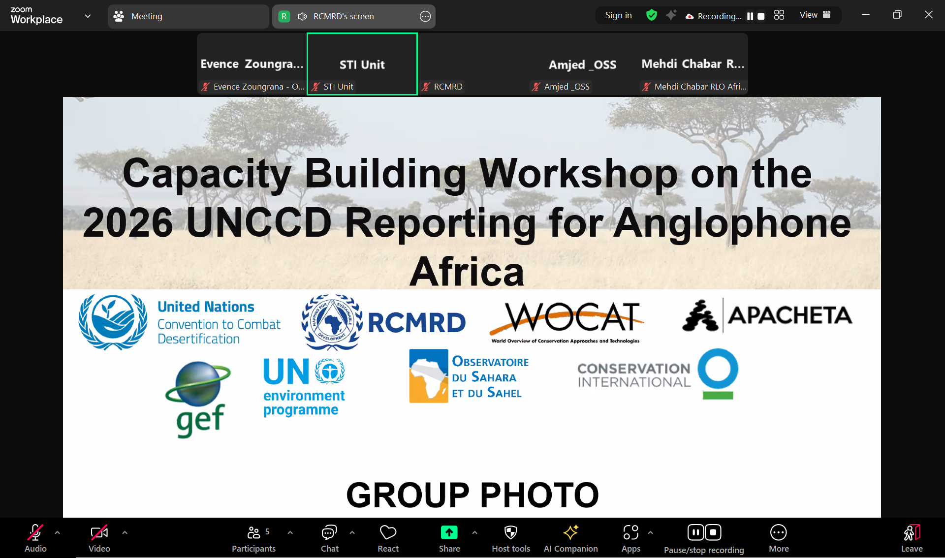Pause recording from top bar
The image size is (945, 558).
point(750,16)
